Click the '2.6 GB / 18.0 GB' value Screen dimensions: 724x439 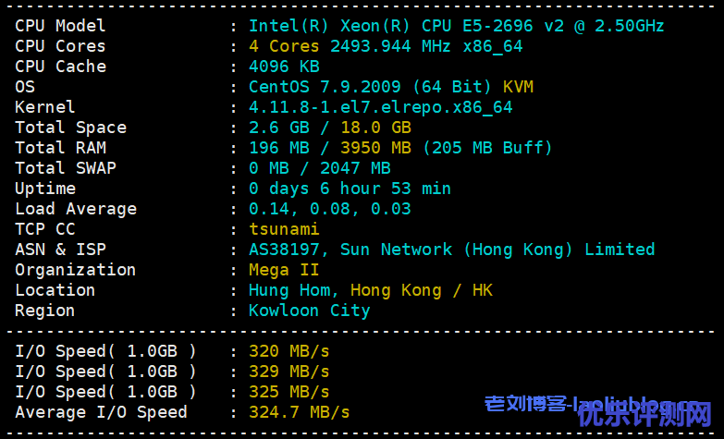(330, 128)
